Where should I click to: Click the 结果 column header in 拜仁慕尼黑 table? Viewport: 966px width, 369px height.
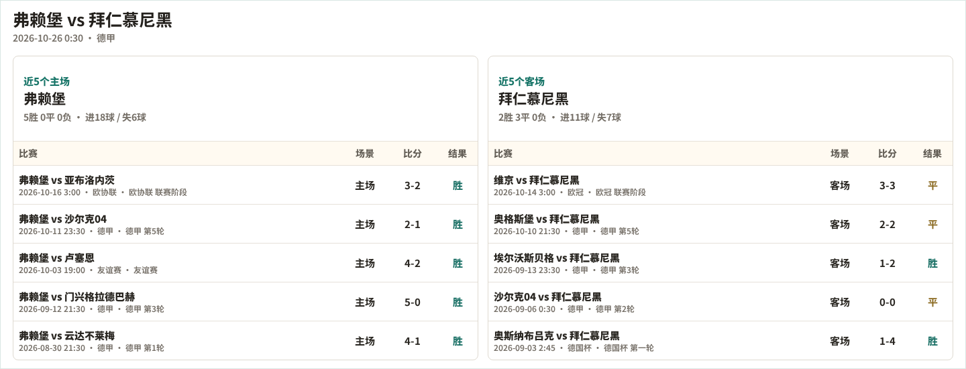tap(932, 154)
